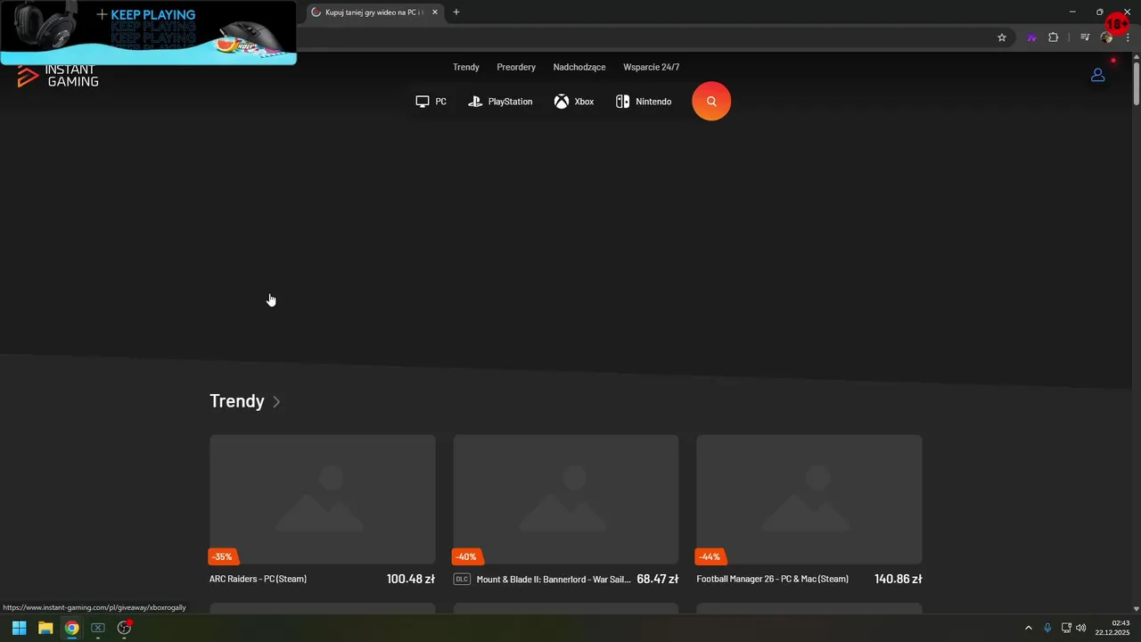Click the 100.48 zł price
The width and height of the screenshot is (1141, 642).
tap(411, 579)
